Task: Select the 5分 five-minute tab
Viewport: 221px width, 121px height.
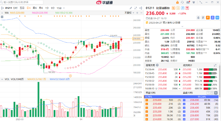Action: tap(53, 8)
